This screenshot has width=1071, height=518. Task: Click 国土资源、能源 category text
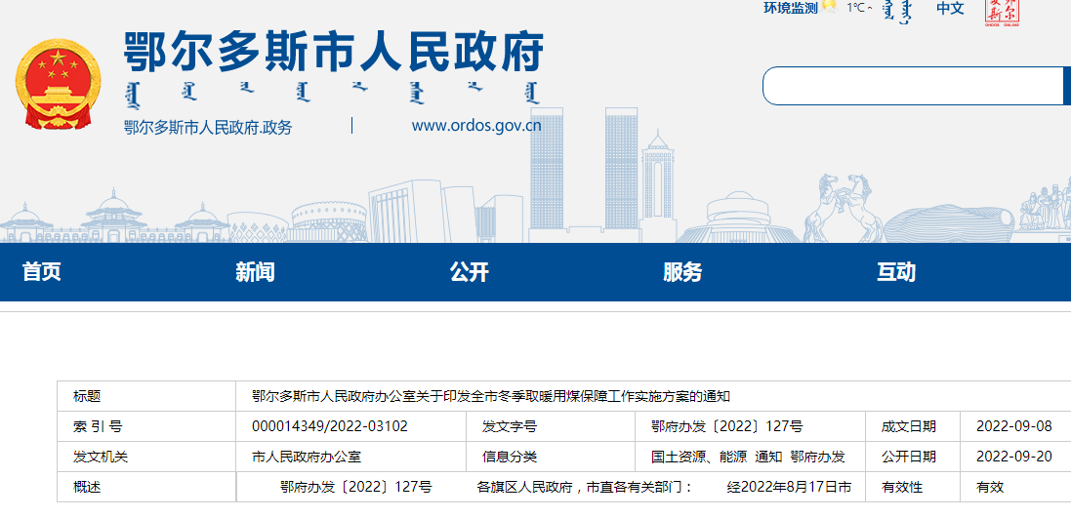pos(700,458)
